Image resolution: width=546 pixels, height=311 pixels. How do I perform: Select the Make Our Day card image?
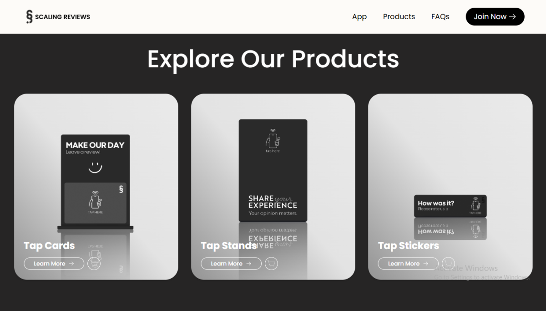tap(96, 182)
